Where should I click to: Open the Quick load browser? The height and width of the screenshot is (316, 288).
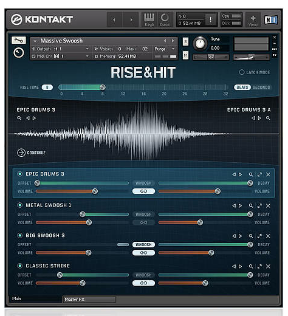(x=165, y=19)
